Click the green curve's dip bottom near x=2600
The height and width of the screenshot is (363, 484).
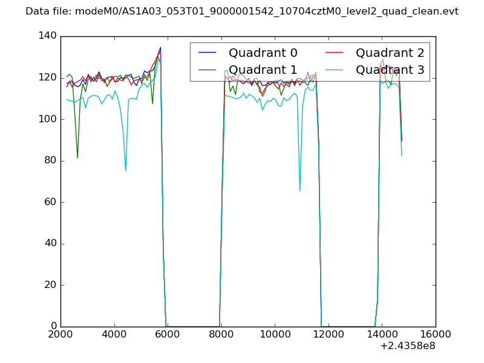(77, 158)
